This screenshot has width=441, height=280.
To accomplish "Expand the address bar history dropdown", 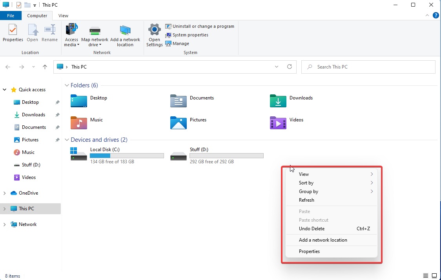I will tap(277, 67).
